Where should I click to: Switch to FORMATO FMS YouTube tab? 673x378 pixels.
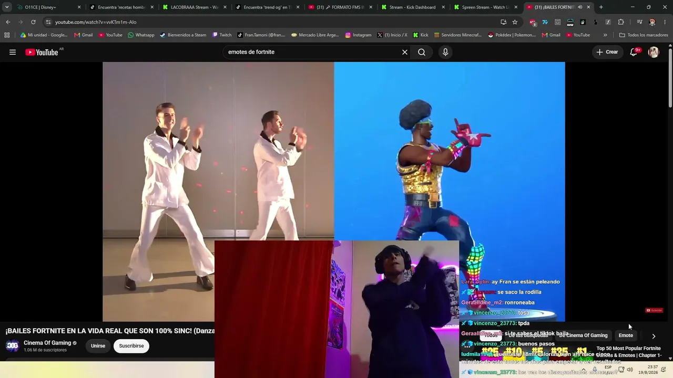340,7
